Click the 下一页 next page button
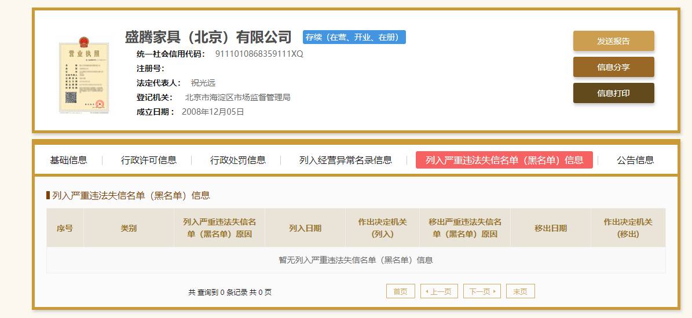The width and height of the screenshot is (692, 318). 482,291
